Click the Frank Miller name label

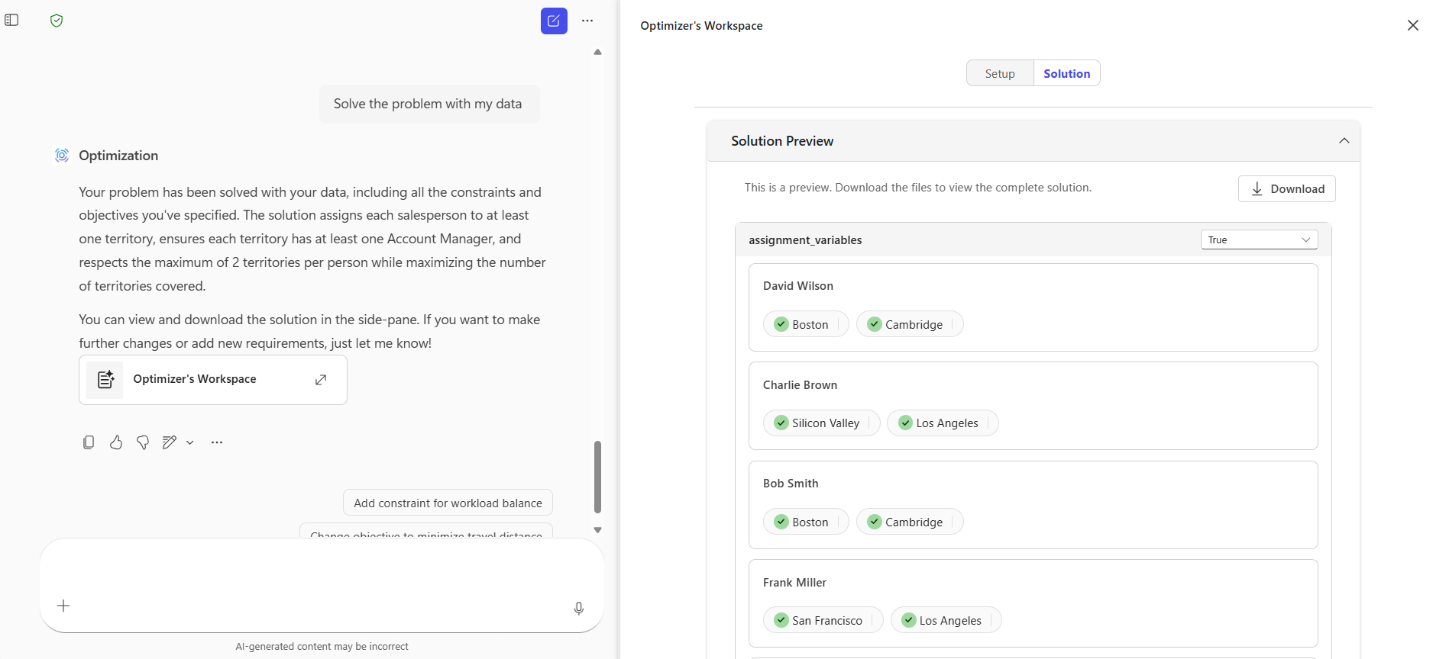794,583
